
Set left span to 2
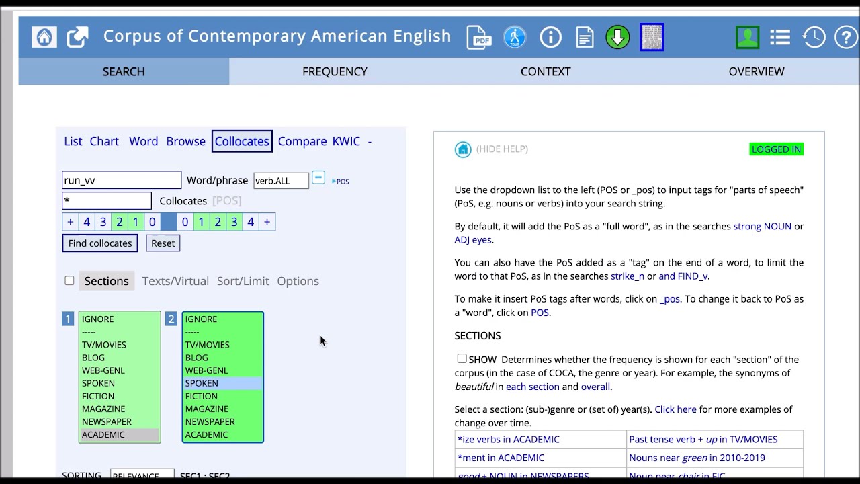tap(120, 222)
